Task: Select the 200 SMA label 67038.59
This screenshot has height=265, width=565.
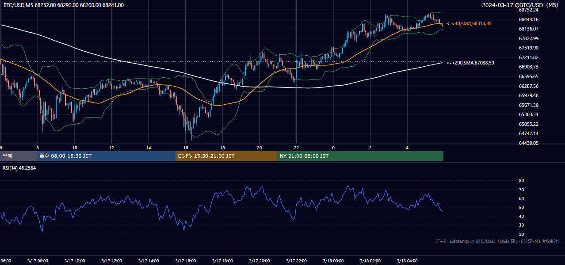Action: tap(470, 63)
